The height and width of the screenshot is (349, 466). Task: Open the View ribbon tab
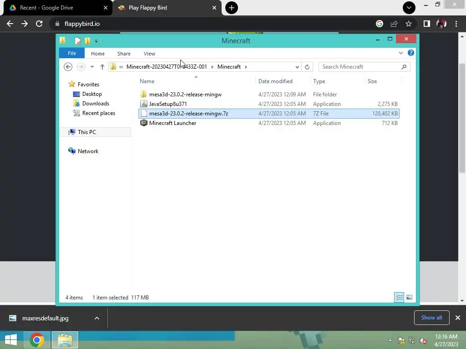click(149, 54)
